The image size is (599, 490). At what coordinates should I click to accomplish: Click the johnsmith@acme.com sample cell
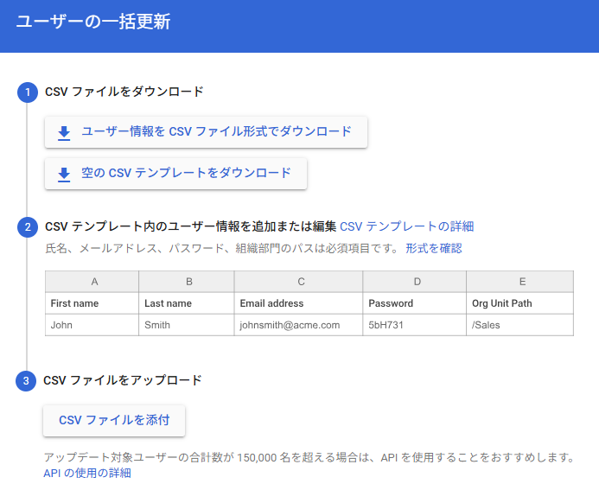click(x=298, y=325)
